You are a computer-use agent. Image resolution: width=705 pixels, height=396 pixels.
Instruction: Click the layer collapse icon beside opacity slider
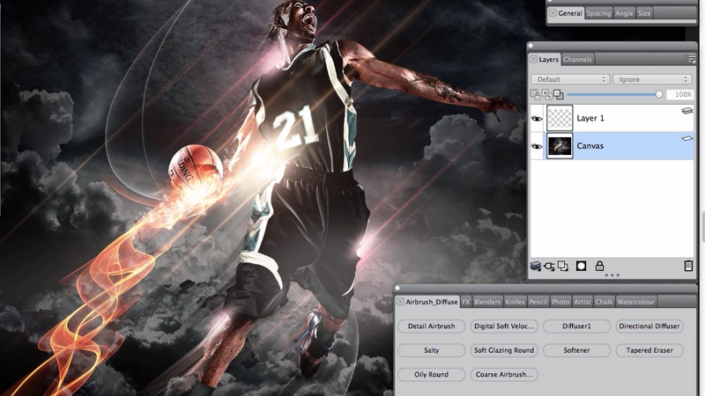pyautogui.click(x=559, y=94)
